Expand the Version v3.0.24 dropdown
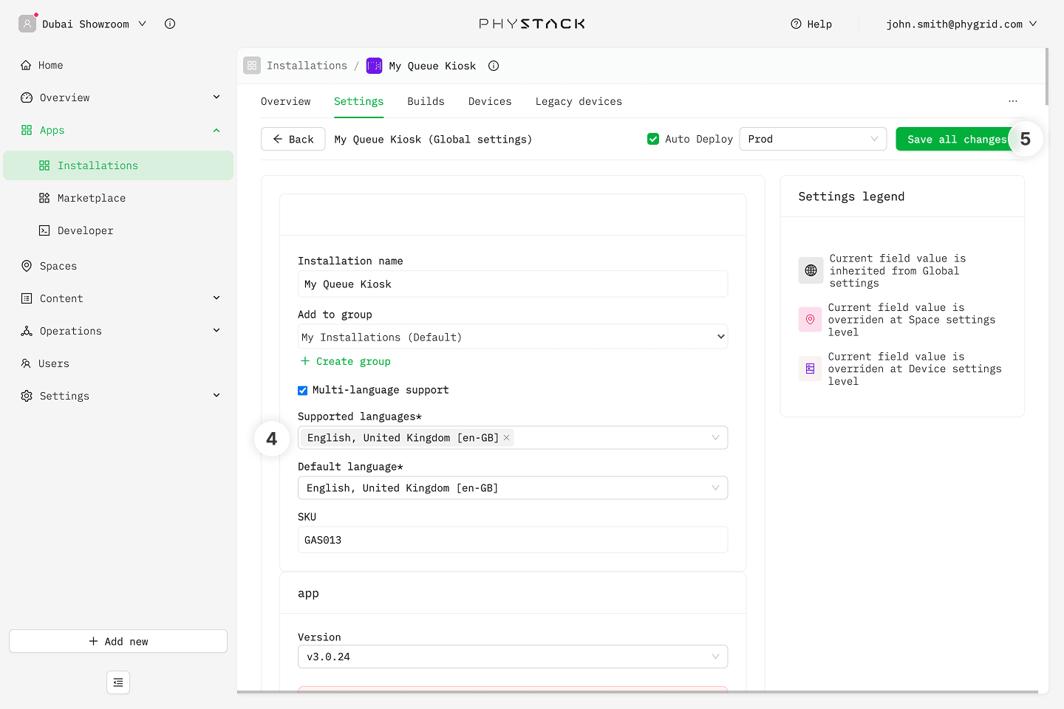 [x=512, y=657]
